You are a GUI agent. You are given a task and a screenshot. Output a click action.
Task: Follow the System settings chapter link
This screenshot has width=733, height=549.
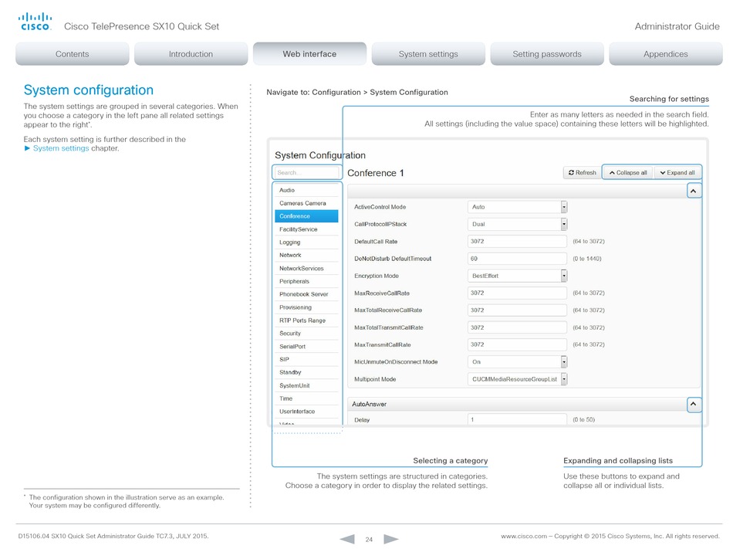pos(61,148)
